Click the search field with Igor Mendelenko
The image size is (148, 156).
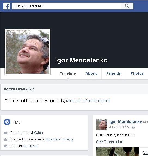[66, 6]
